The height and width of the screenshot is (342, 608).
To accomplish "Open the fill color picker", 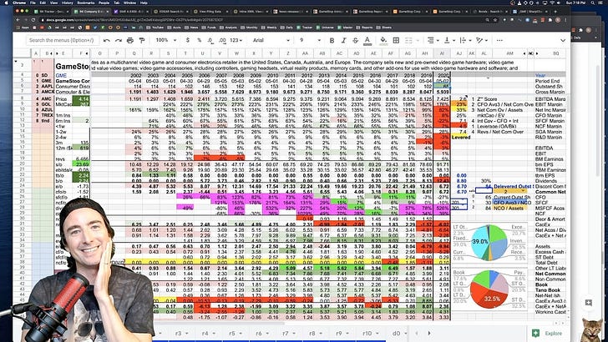I will (x=383, y=40).
